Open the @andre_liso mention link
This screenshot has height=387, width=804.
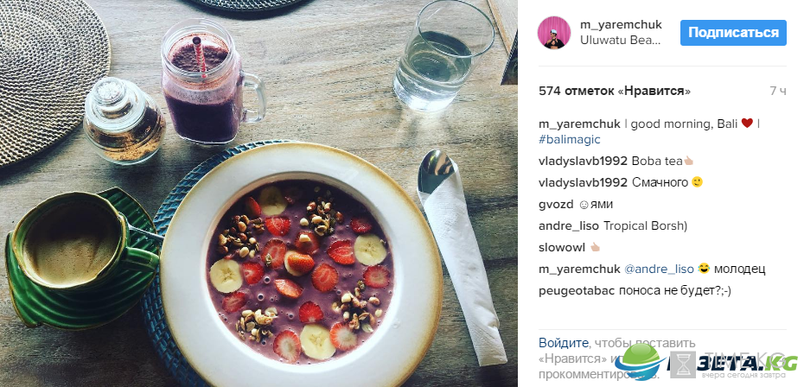[x=659, y=270]
